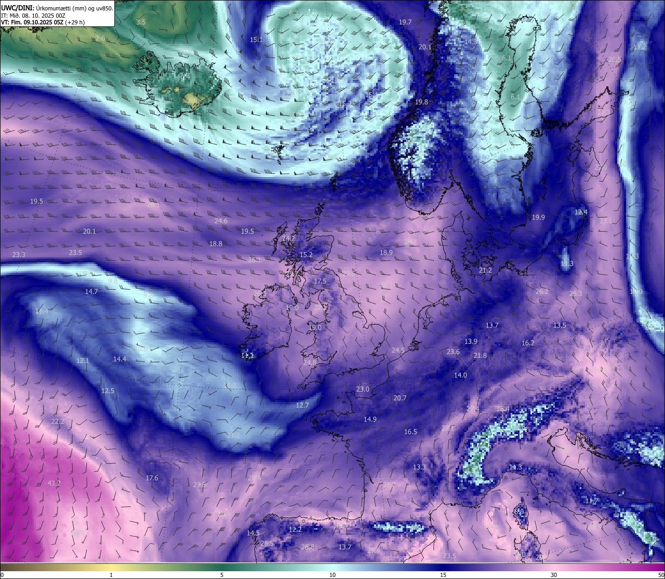Select the map value '19.7'
This screenshot has width=665, height=579.
point(405,22)
